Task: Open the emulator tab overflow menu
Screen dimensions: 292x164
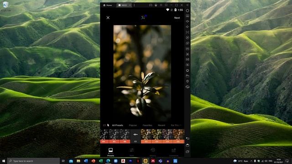Action: [x=134, y=5]
